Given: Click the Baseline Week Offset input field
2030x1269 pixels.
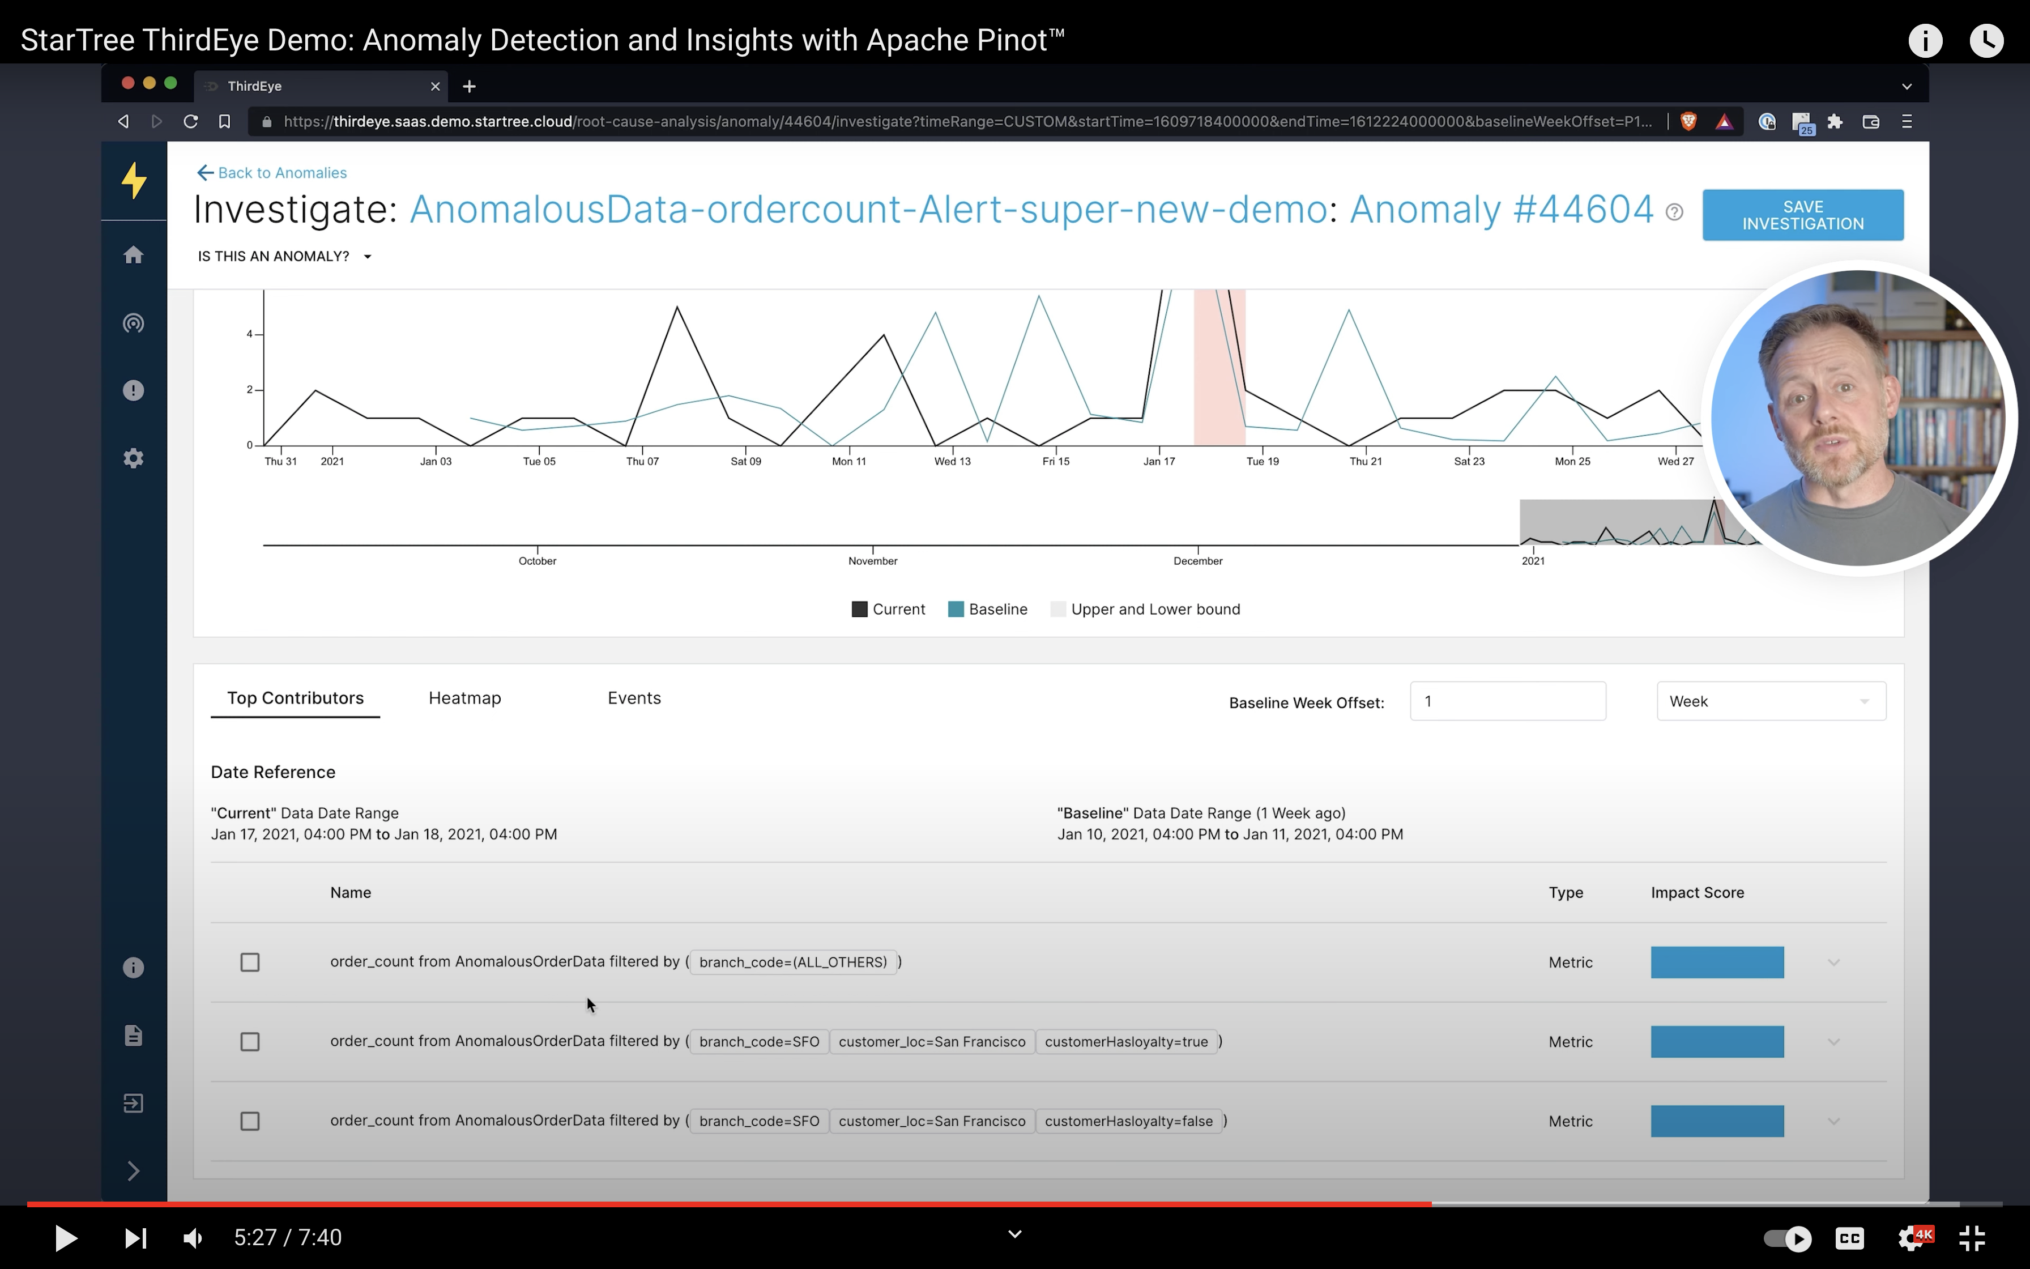Looking at the screenshot, I should (1507, 700).
